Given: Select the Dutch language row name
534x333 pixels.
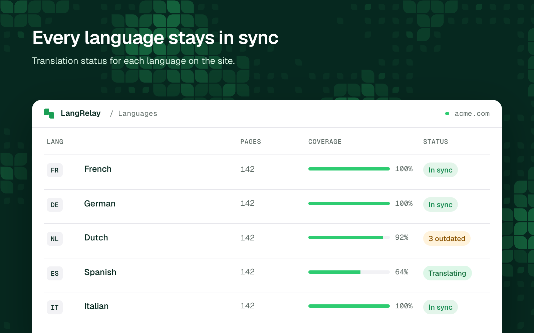Looking at the screenshot, I should coord(96,238).
